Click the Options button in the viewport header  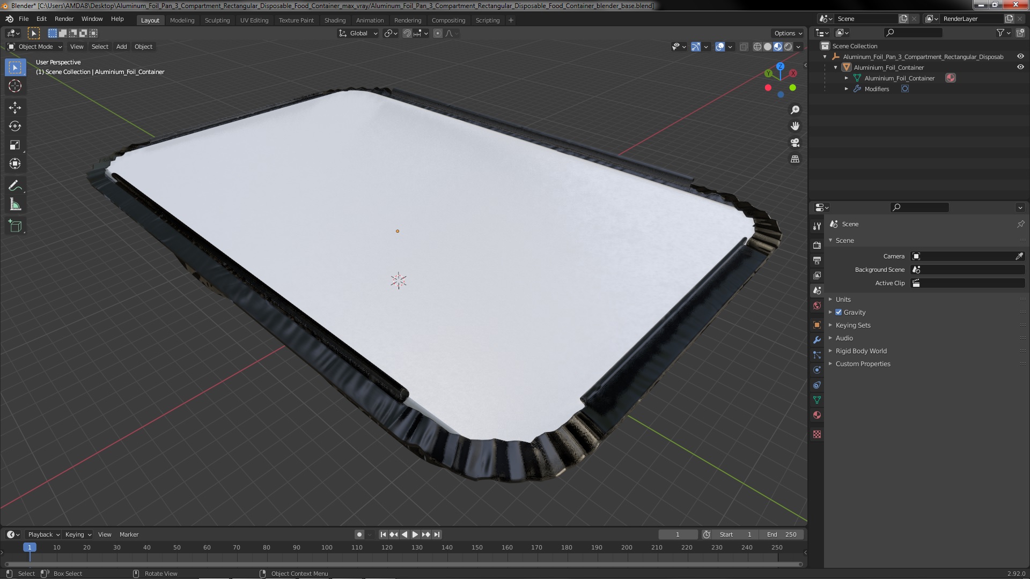788,33
